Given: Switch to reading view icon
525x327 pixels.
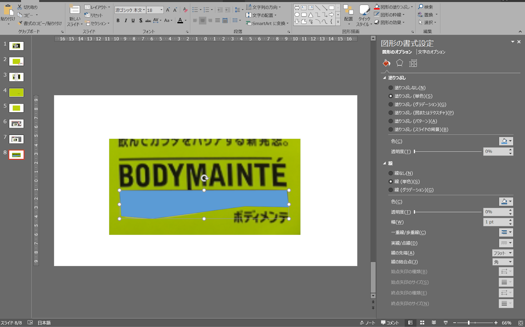Looking at the screenshot, I should [x=434, y=323].
